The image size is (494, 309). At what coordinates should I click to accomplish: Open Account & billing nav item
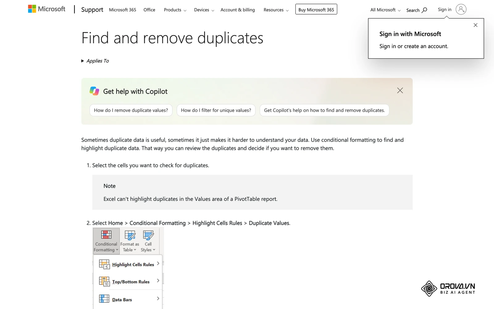click(238, 10)
